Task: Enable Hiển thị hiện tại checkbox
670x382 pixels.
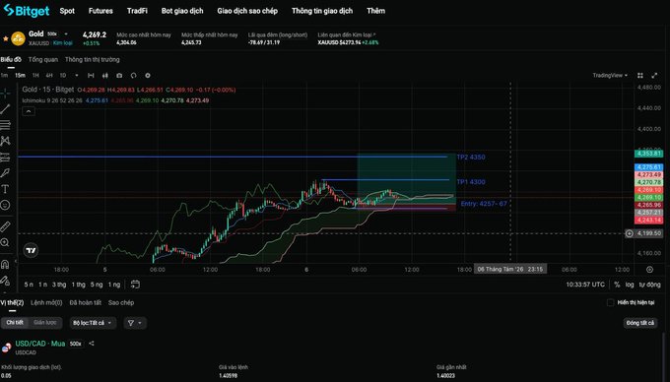Action: [610, 302]
